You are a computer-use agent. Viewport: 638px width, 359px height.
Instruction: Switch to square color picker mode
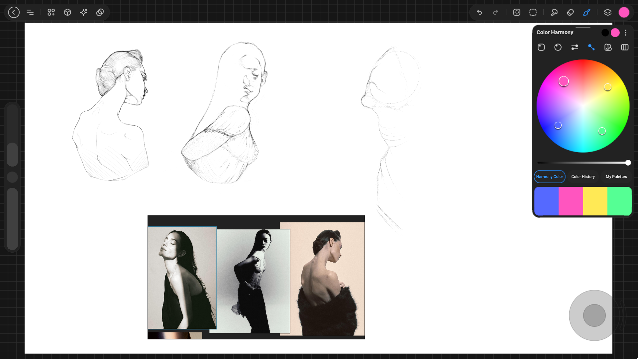click(x=541, y=47)
